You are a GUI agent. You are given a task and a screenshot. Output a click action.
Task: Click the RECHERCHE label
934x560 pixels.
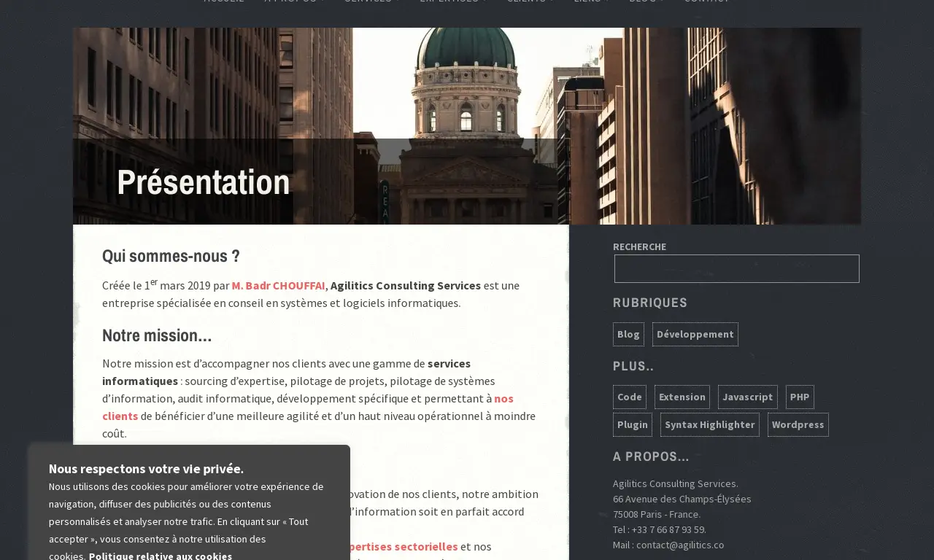click(x=639, y=246)
